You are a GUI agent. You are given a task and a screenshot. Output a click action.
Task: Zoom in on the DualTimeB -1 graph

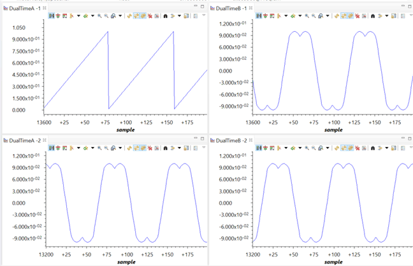pos(307,16)
